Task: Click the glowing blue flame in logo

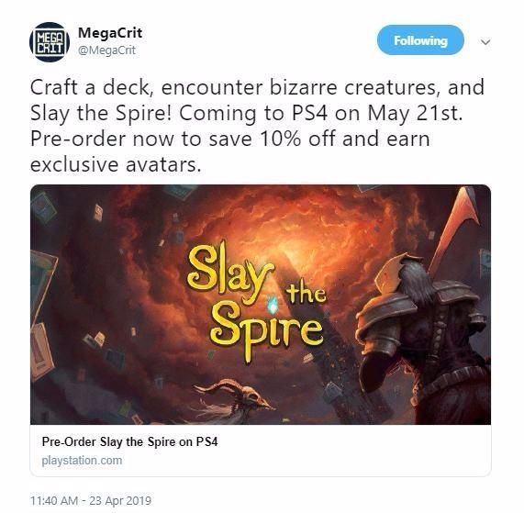Action: [273, 305]
